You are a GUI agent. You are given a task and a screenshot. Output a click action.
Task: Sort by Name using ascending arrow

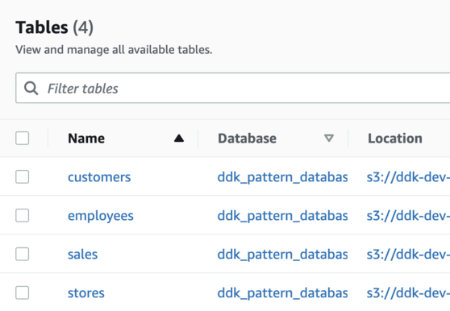(x=179, y=139)
